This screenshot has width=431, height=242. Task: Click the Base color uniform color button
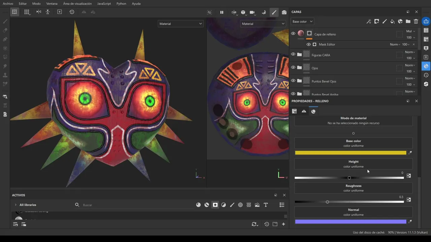[354, 143]
